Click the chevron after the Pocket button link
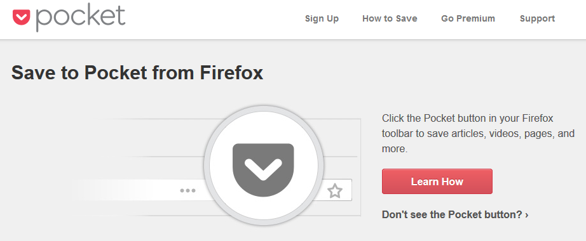This screenshot has height=241, width=586. point(527,215)
